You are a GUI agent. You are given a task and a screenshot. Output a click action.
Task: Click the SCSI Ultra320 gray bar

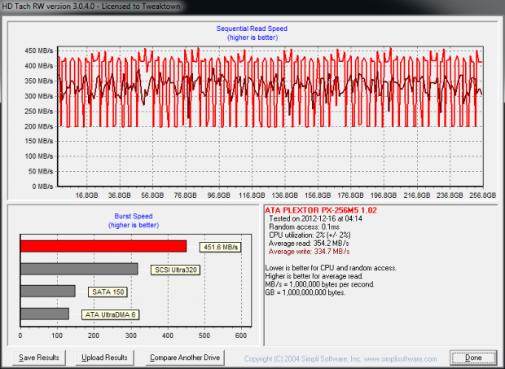[x=79, y=269]
